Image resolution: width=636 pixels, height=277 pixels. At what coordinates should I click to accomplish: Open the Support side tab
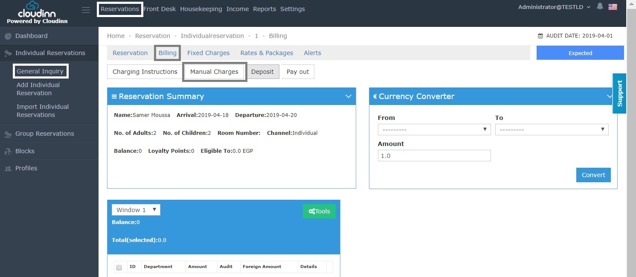tap(619, 93)
